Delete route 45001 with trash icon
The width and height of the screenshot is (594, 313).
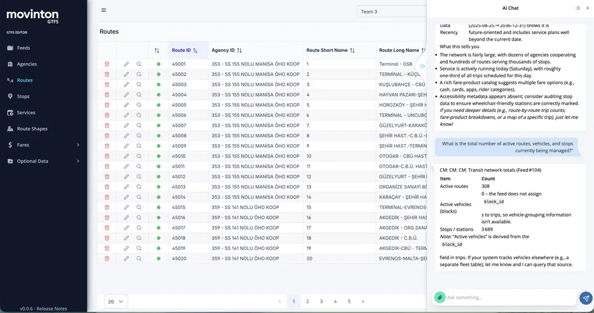tap(107, 64)
